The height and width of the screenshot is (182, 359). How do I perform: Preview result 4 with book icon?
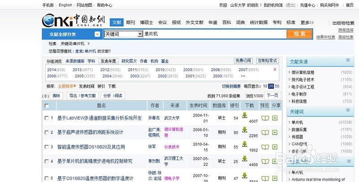(x=265, y=161)
